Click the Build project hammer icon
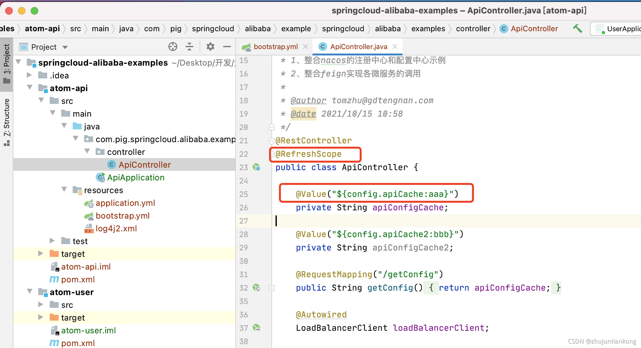Image resolution: width=641 pixels, height=348 pixels. point(578,29)
